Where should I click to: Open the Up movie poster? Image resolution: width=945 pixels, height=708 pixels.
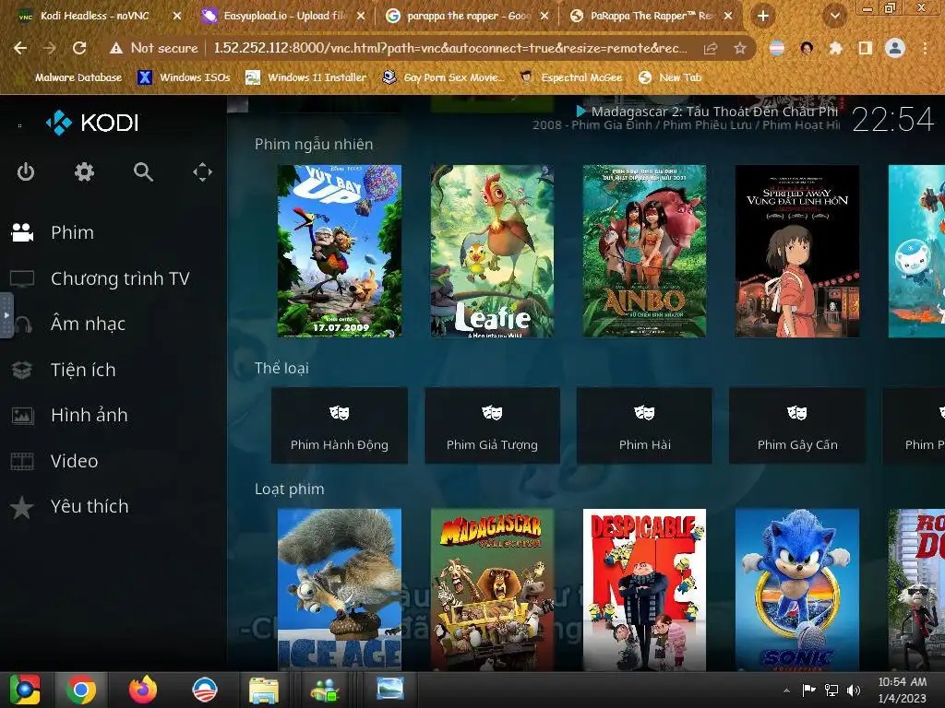point(340,251)
